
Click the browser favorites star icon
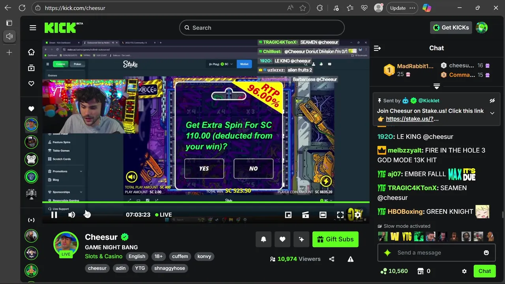[303, 8]
